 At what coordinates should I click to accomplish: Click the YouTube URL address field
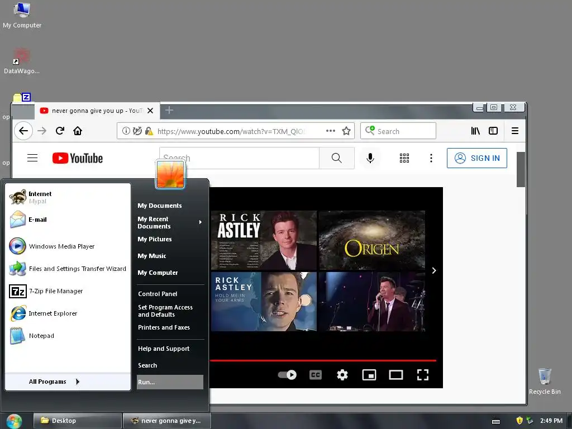click(x=231, y=131)
